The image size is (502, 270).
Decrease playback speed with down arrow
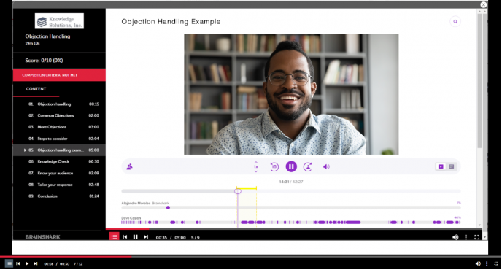pos(256,171)
